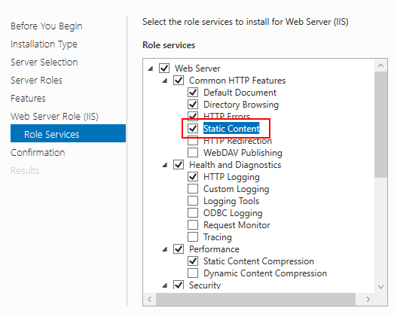Click the horizontal scroll right arrow
Viewport: 394px width, 314px height.
click(368, 299)
